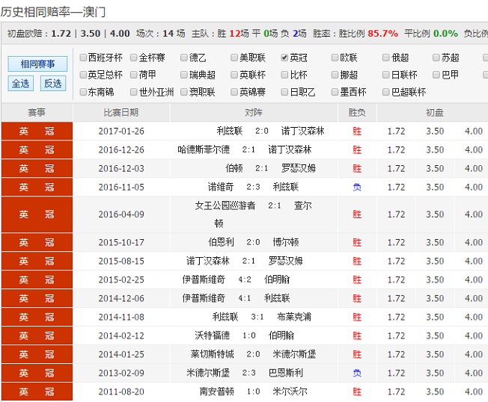This screenshot has width=488, height=402.
Task: Select the 世外亚洲 checkbox
Action: 134,92
